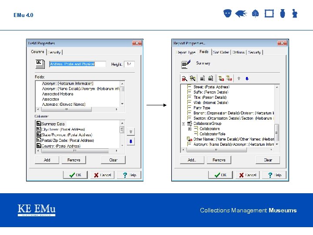Click the search/find icon in Report Properties toolbar
This screenshot has height=235, width=313.
pyautogui.click(x=184, y=78)
